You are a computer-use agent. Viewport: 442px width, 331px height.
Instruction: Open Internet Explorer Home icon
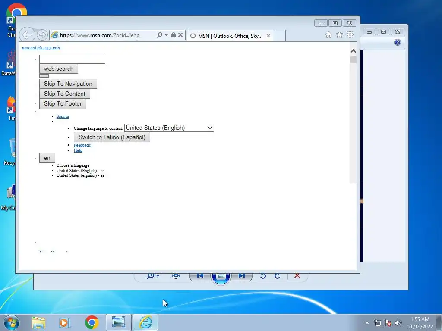[x=328, y=34]
